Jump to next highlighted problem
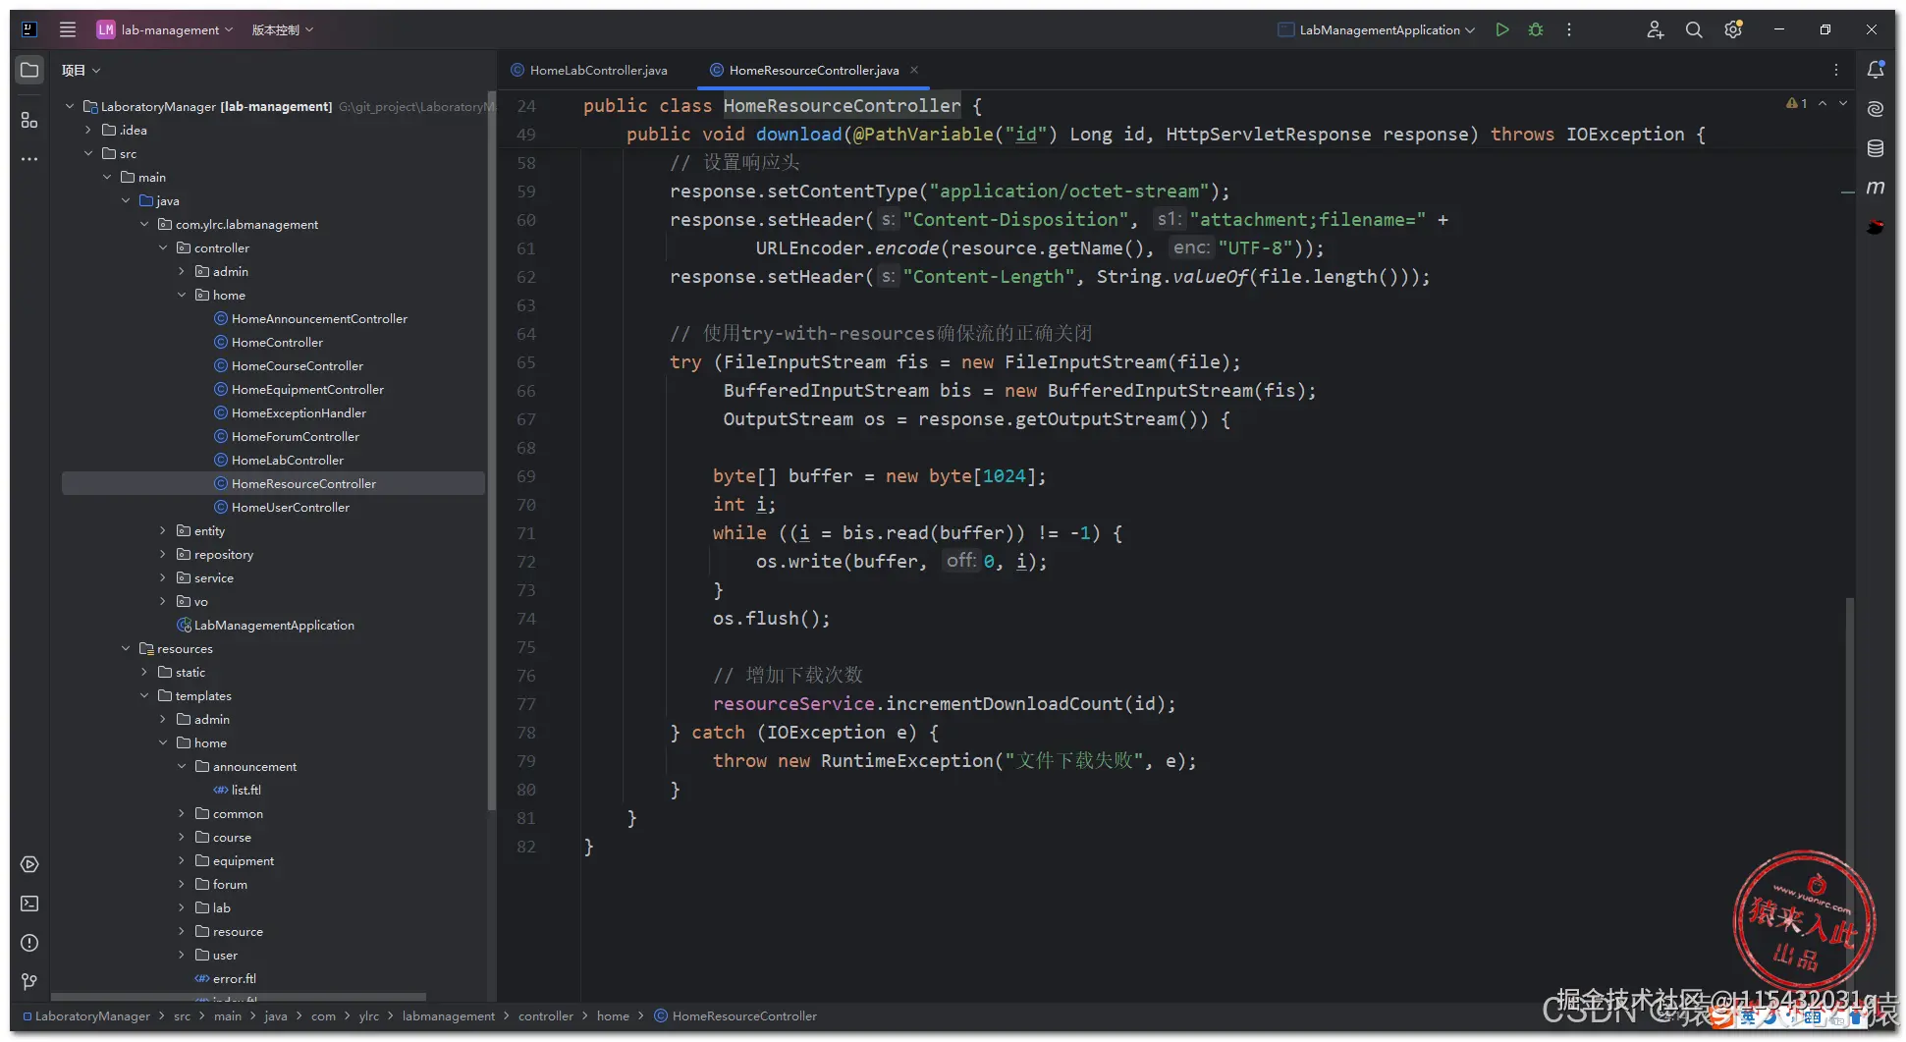 point(1843,103)
